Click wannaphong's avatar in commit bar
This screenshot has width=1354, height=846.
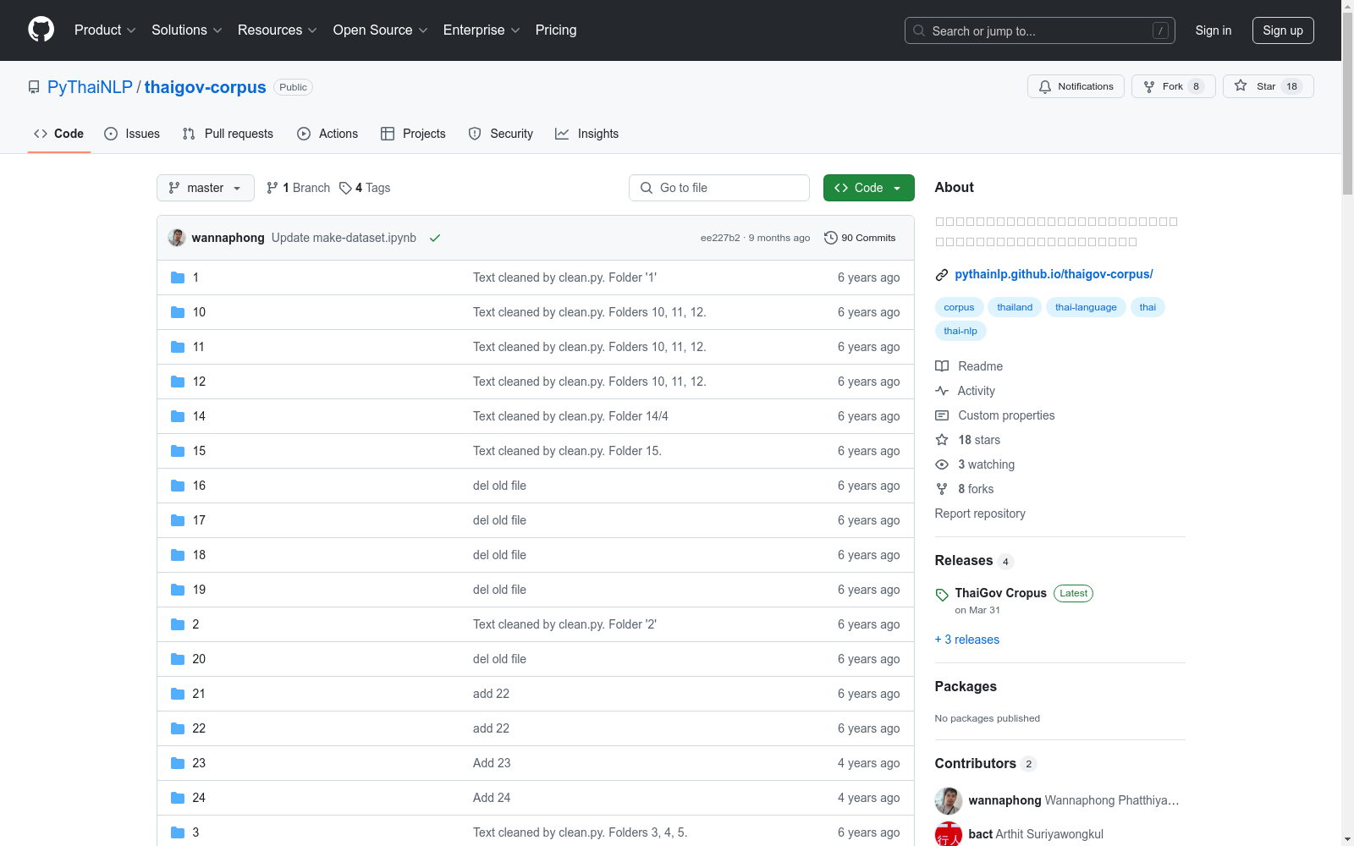click(x=177, y=238)
